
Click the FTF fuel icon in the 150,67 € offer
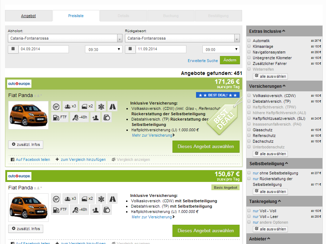60,210
